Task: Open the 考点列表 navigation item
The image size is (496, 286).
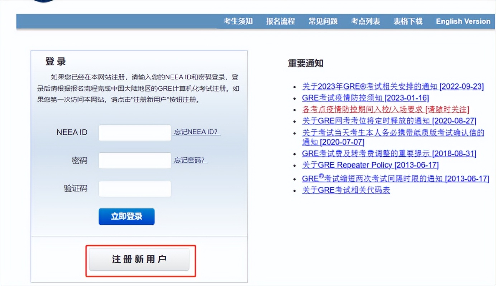Action: coord(365,21)
